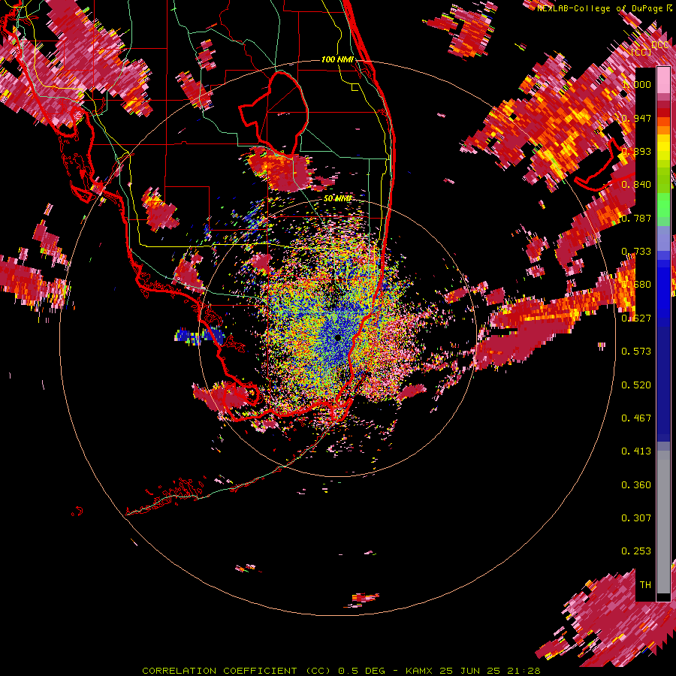The height and width of the screenshot is (676, 676).
Task: Select the yellow segment of the color bar
Action: point(663,148)
